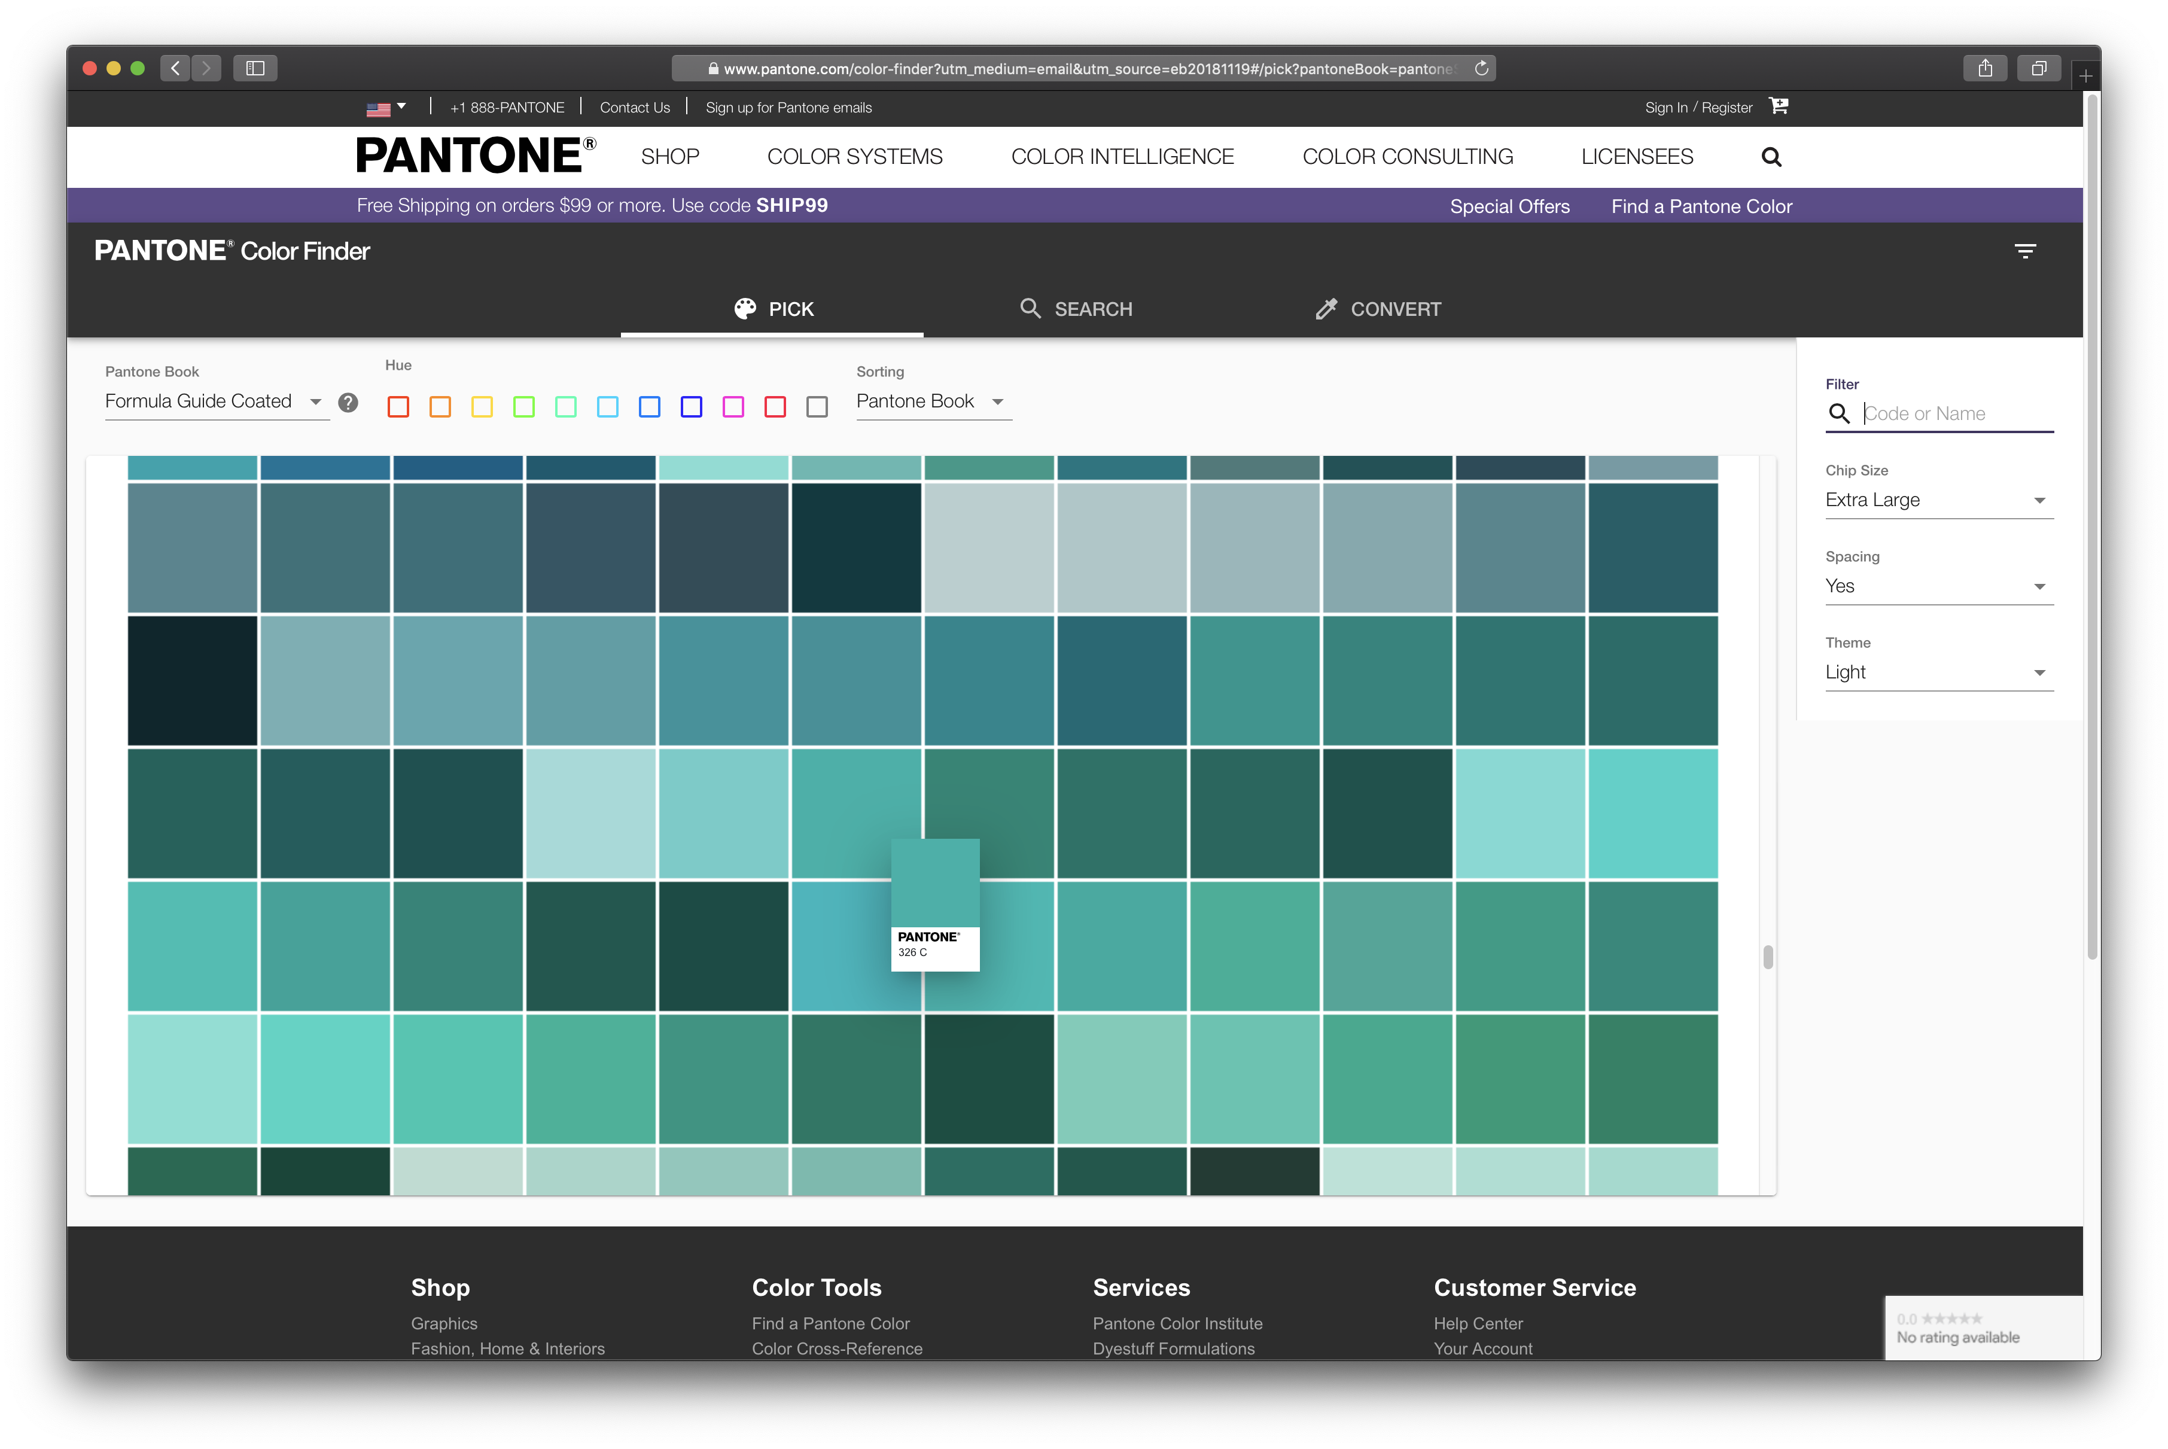Toggle the cyan hue filter box
Image resolution: width=2168 pixels, height=1449 pixels.
[x=608, y=407]
